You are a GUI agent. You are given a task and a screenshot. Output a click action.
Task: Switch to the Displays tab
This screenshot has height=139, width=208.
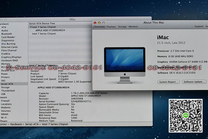[x=111, y=27]
